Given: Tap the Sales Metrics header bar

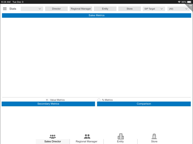Looking at the screenshot, I should click(x=97, y=15).
